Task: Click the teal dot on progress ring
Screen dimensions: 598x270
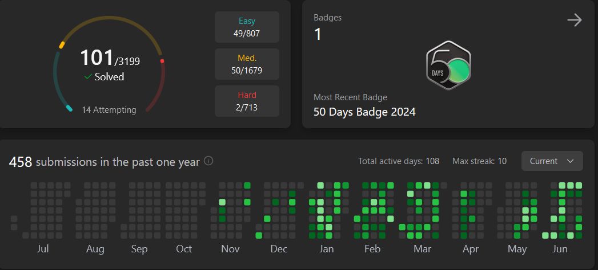Action: click(x=69, y=108)
